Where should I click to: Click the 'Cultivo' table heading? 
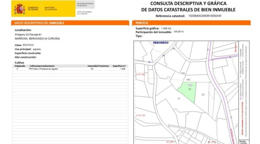tap(19, 63)
